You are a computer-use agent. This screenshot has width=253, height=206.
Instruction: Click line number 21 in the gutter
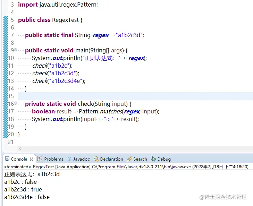(x=11, y=142)
